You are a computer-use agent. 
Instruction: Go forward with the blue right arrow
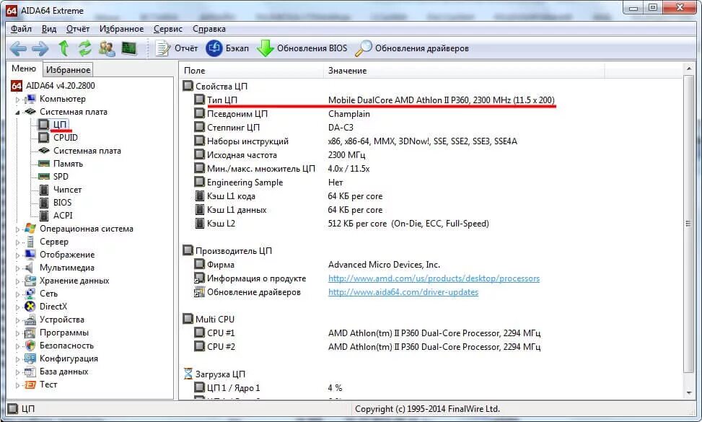(40, 48)
